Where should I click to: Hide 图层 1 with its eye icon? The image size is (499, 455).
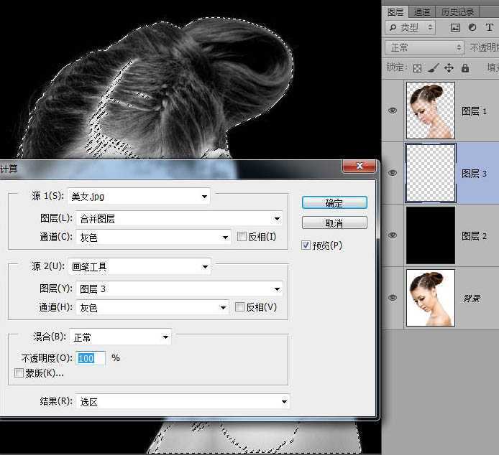click(x=393, y=111)
